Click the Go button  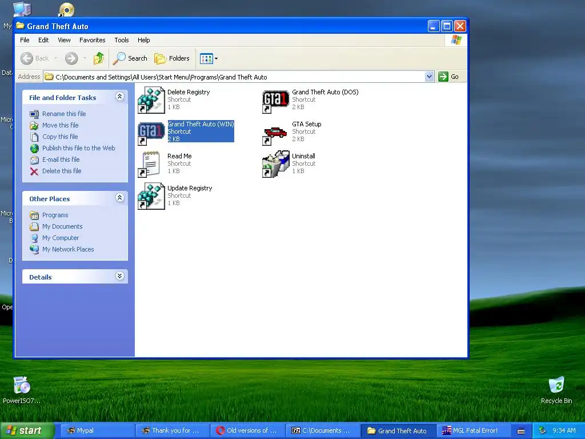(449, 77)
